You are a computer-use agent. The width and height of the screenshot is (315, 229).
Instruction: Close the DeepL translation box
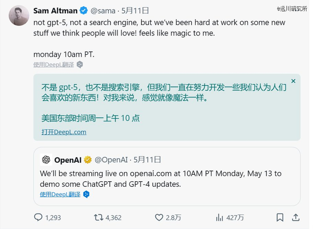(x=293, y=81)
